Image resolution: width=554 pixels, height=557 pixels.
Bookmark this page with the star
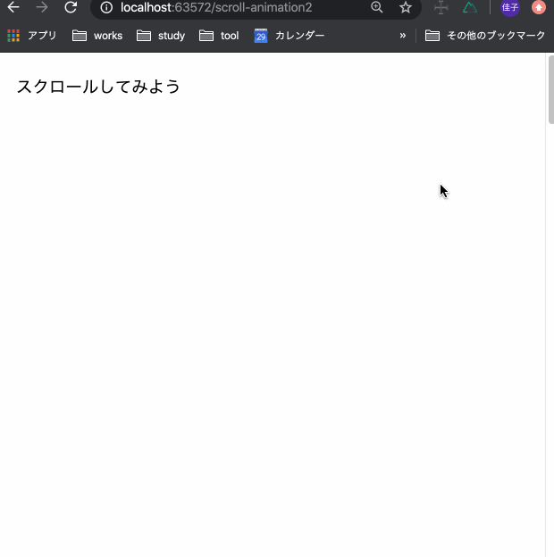point(406,7)
